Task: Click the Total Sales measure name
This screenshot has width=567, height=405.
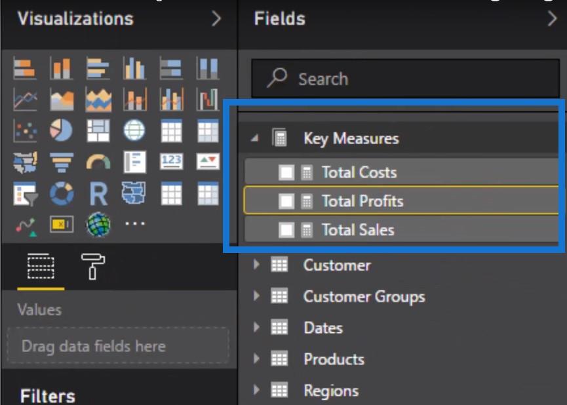Action: tap(358, 229)
